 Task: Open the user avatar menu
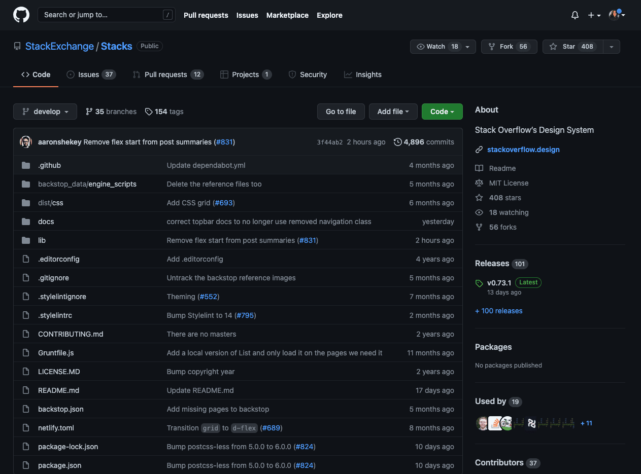pyautogui.click(x=617, y=15)
